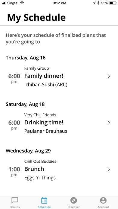Open the Groups chat bubble icon
Image resolution: width=118 pixels, height=209 pixels.
pyautogui.click(x=15, y=200)
